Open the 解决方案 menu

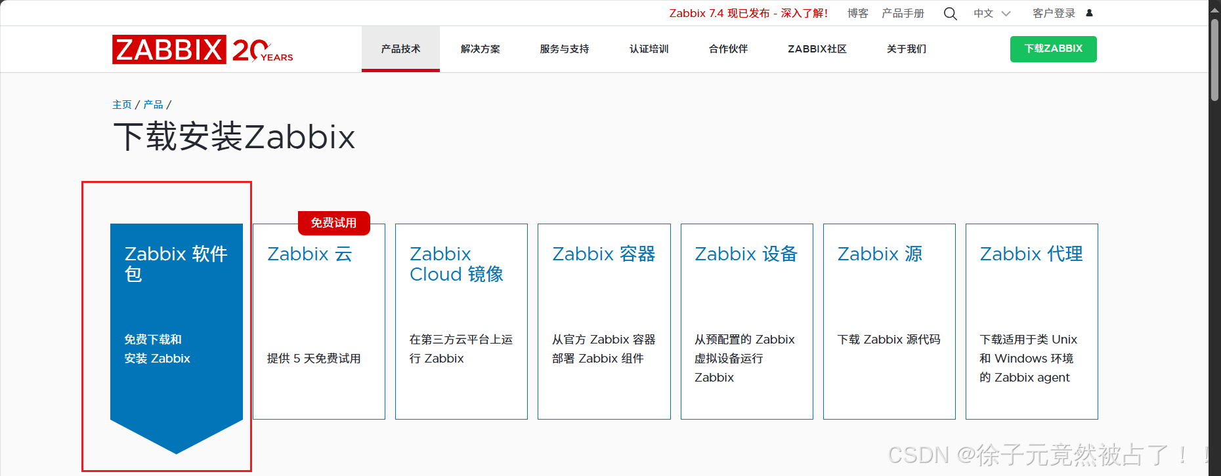pyautogui.click(x=480, y=49)
